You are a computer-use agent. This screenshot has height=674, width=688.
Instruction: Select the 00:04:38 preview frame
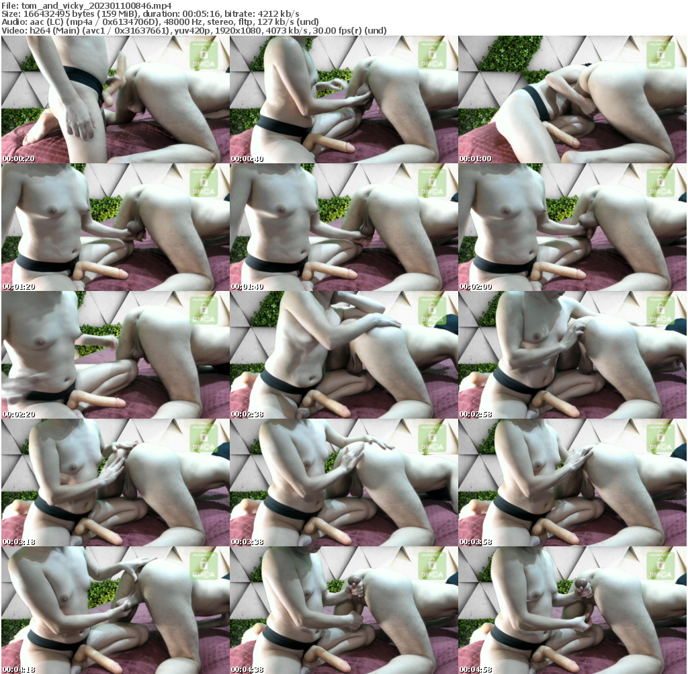pos(343,610)
